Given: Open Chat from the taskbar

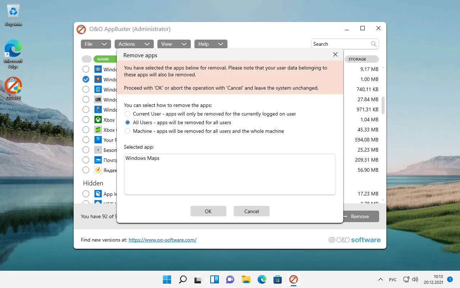Looking at the screenshot, I should pos(230,279).
